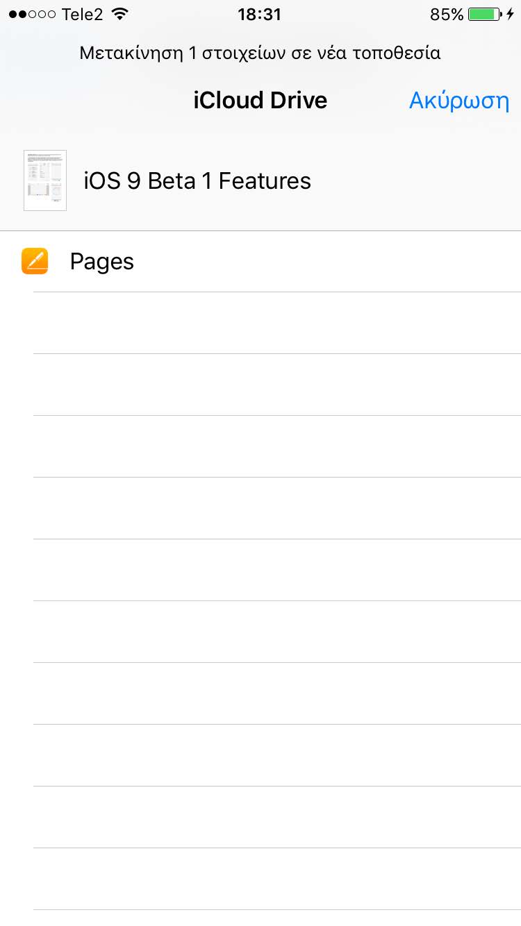Tap the third empty row below Pages
The image size is (521, 926).
(276, 446)
